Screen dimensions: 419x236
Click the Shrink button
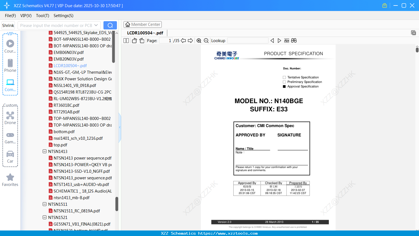point(8,25)
